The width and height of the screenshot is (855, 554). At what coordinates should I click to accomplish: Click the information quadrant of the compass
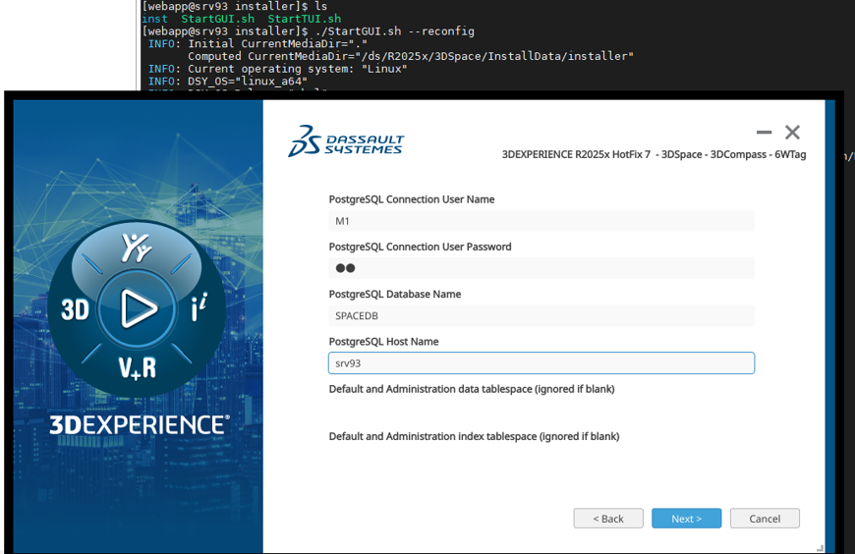[199, 307]
